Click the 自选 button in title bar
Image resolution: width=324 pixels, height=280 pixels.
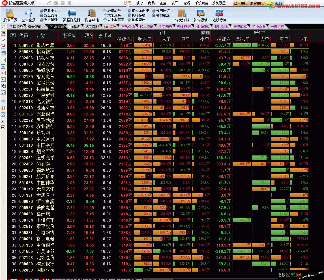(269, 3)
